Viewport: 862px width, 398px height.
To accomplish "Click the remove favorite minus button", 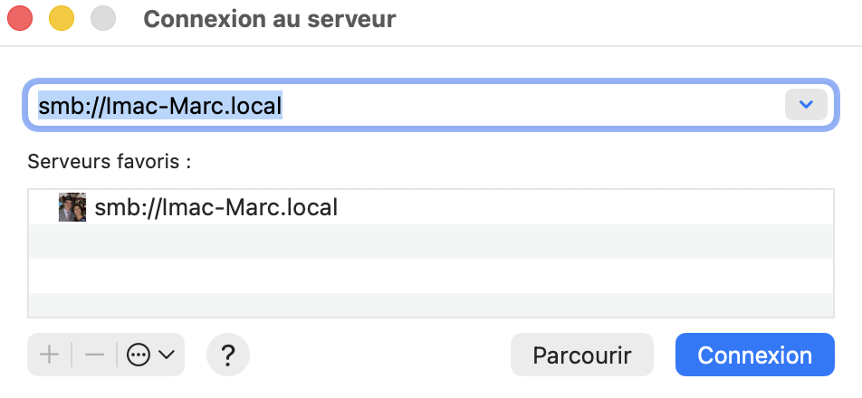I will point(94,355).
